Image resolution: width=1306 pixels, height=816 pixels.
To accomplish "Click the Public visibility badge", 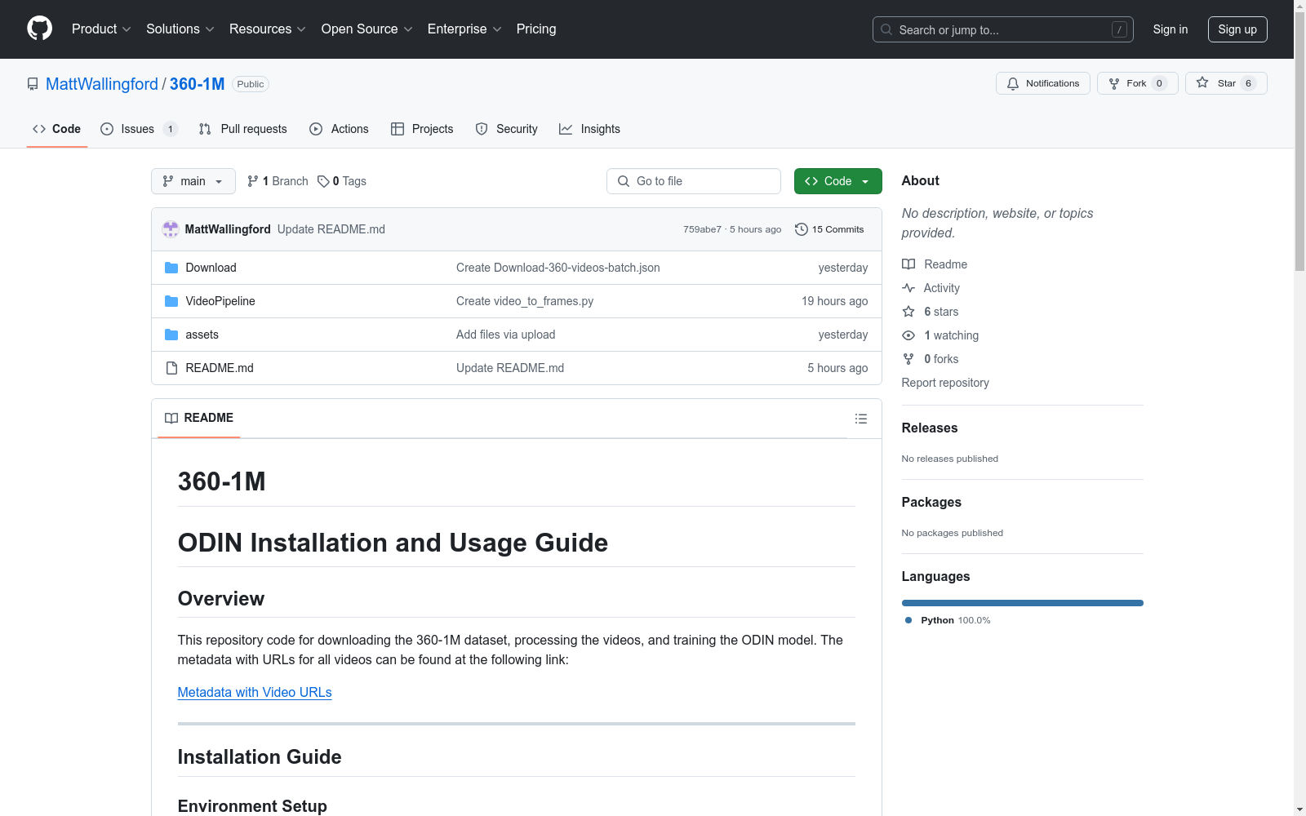I will point(251,84).
